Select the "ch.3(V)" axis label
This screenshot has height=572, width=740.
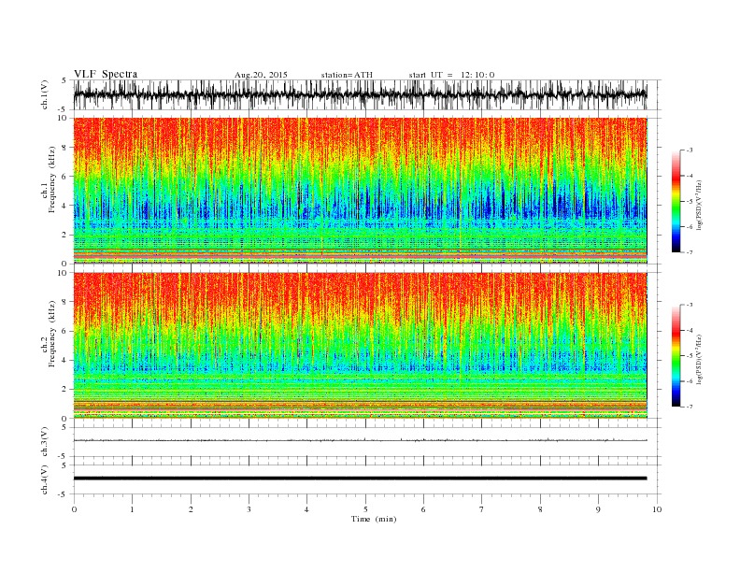45,442
